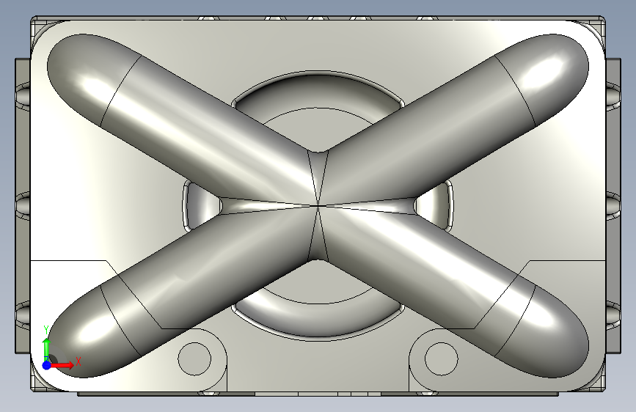
Task: Select the rounded end of the lower-right arm
Action: 546,333
